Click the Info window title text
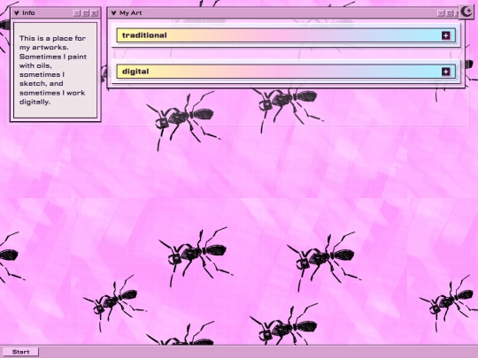Image resolution: width=478 pixels, height=358 pixels. 28,13
